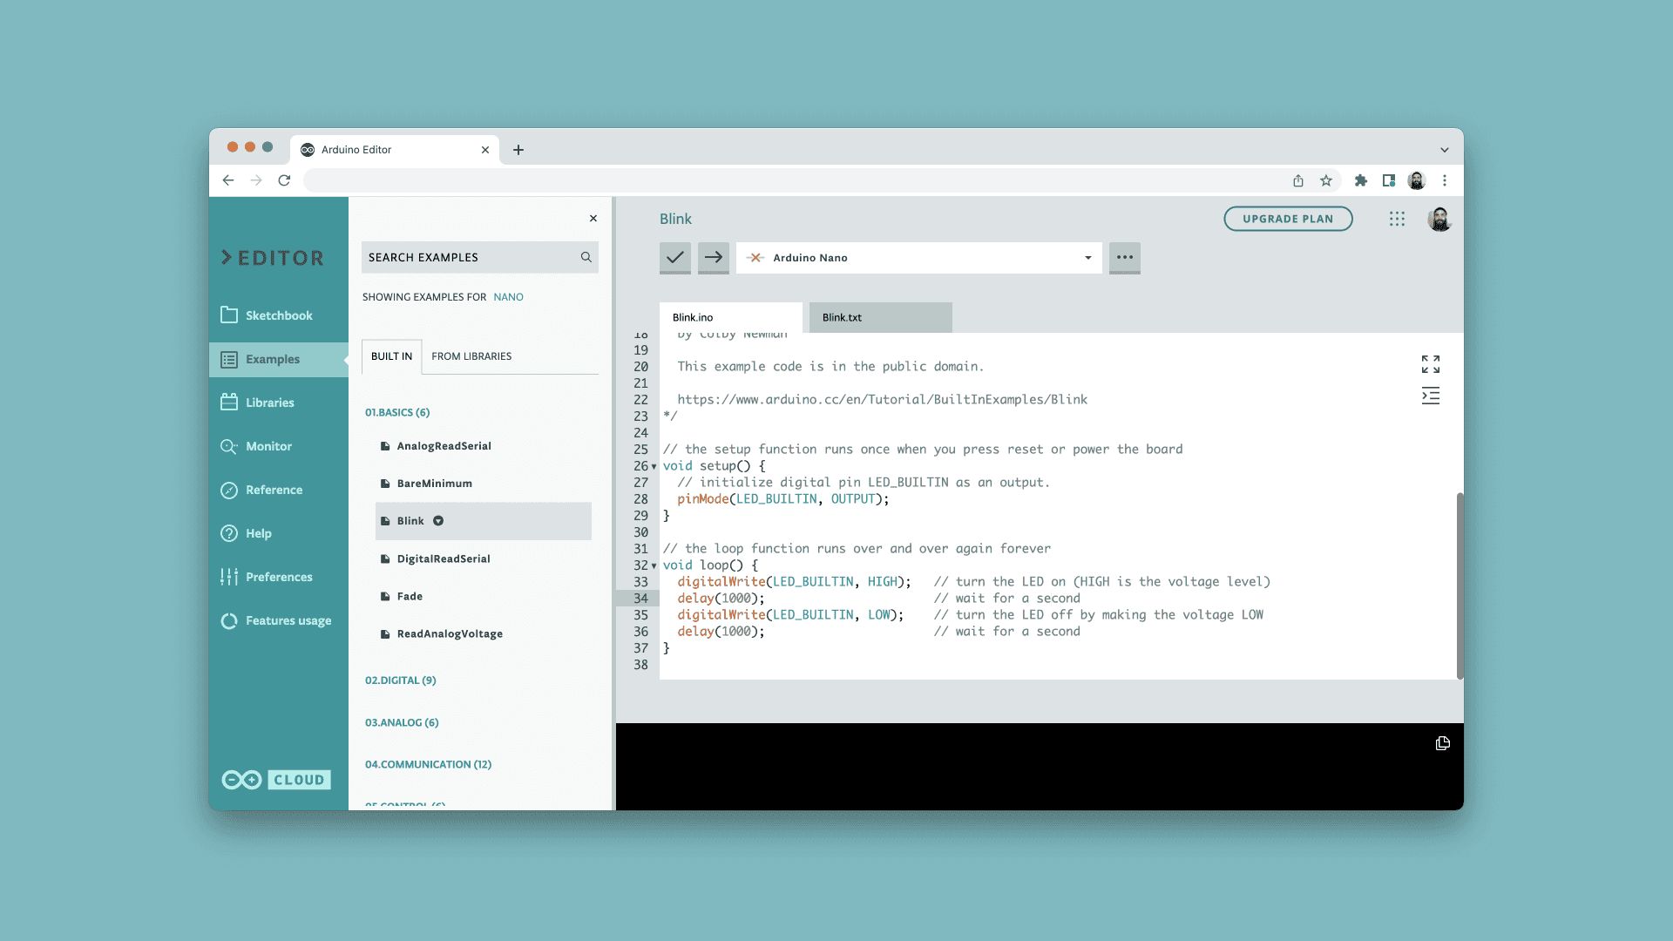Expand the 03.ANALOG section

(x=401, y=721)
